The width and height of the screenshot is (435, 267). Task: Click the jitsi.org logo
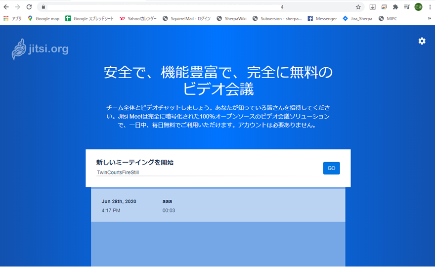click(40, 49)
